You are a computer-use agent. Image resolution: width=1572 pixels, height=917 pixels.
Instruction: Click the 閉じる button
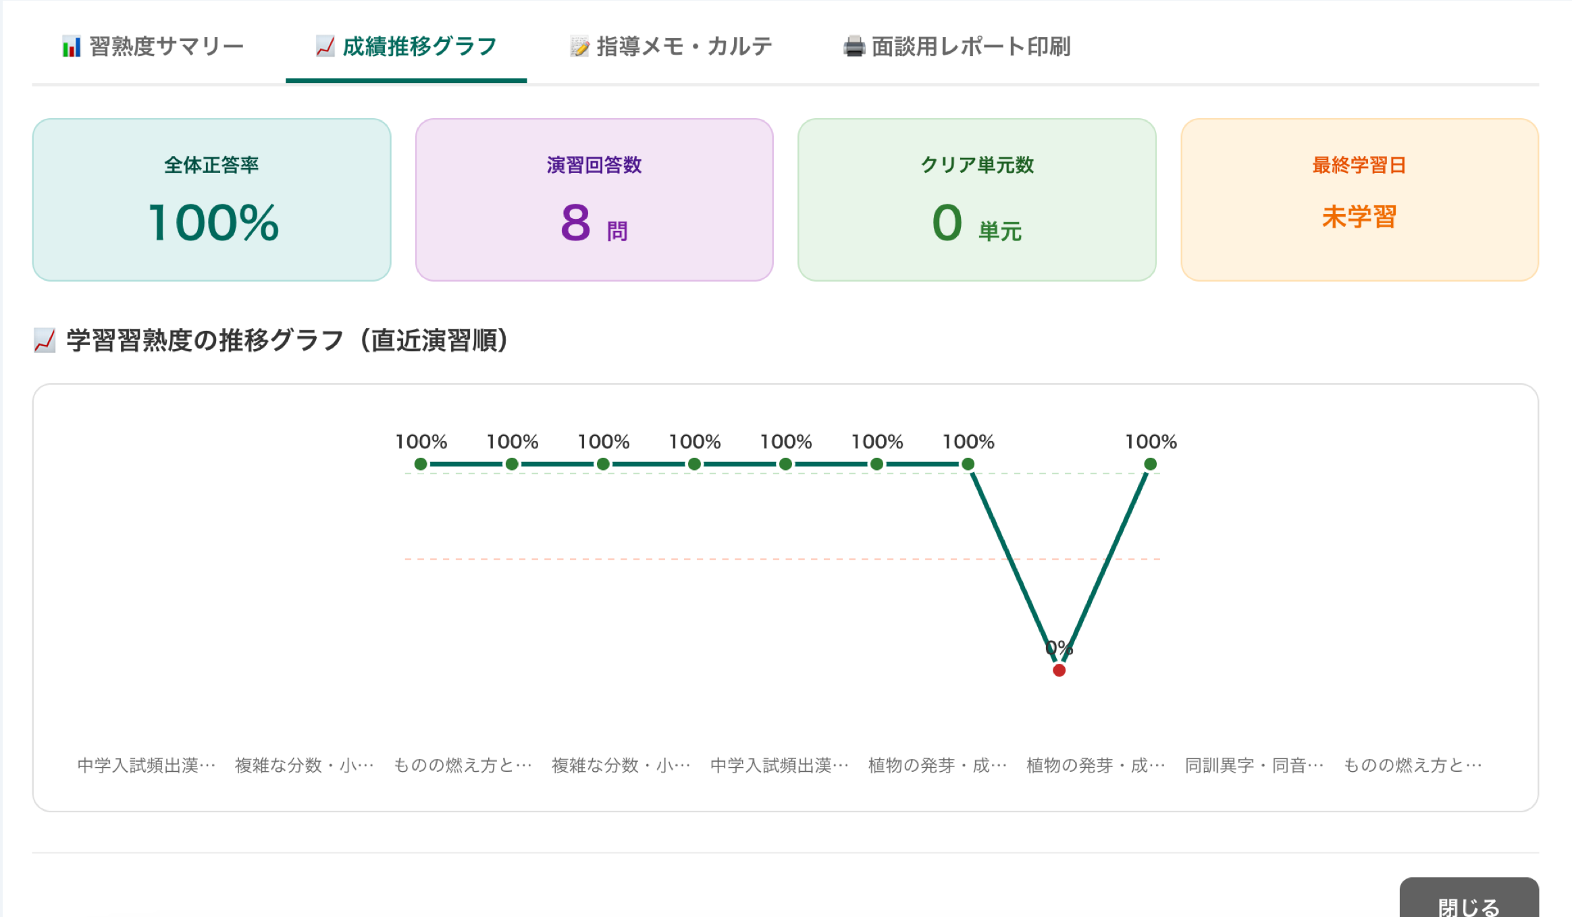[1469, 898]
